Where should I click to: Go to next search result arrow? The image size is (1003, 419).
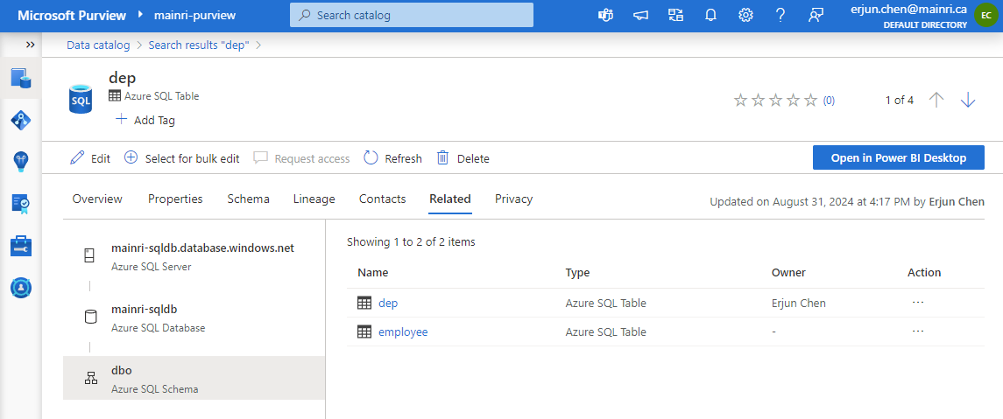point(967,100)
